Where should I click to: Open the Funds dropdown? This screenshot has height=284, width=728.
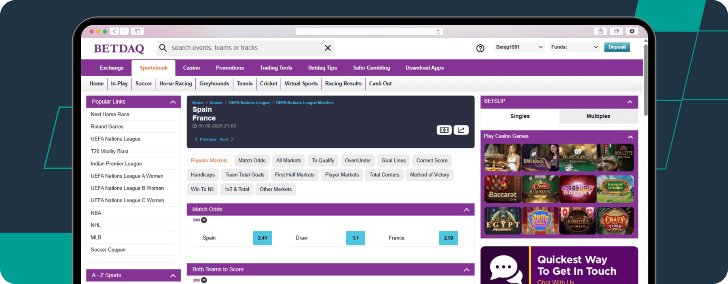575,47
